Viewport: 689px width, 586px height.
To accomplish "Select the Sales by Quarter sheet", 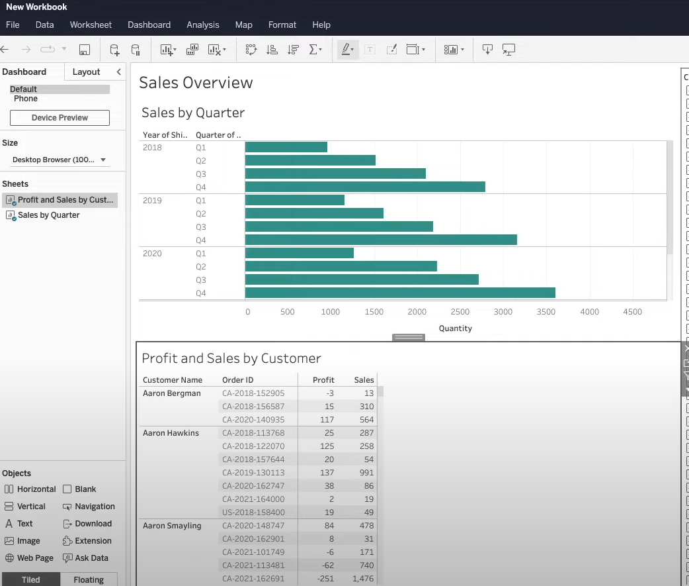I will (48, 215).
